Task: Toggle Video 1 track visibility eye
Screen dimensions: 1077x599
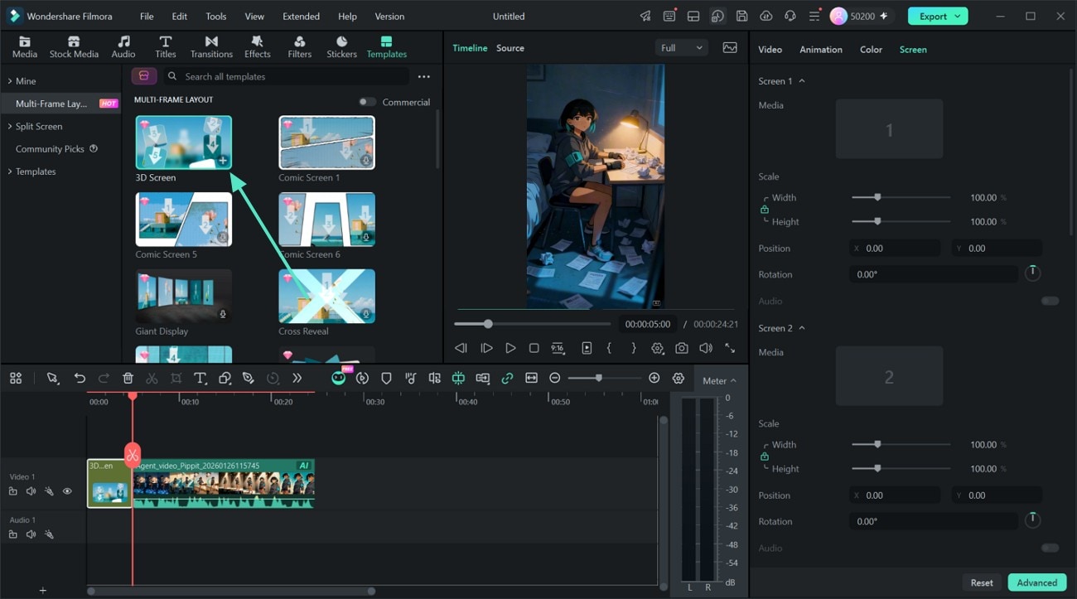Action: coord(67,491)
